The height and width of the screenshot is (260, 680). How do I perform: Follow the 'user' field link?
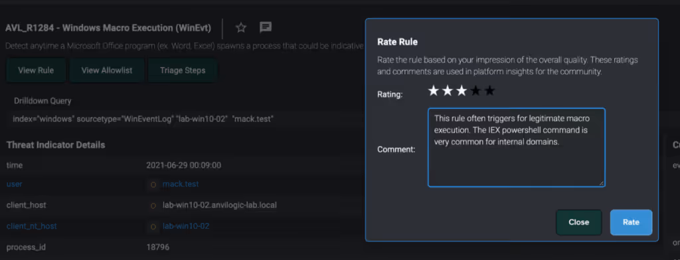[15, 184]
